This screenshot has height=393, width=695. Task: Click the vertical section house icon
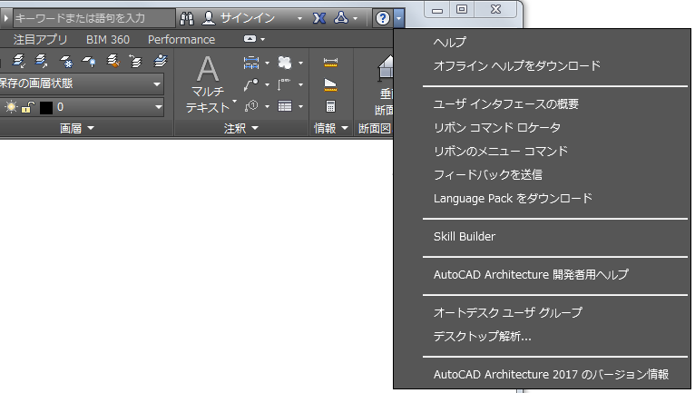[386, 69]
